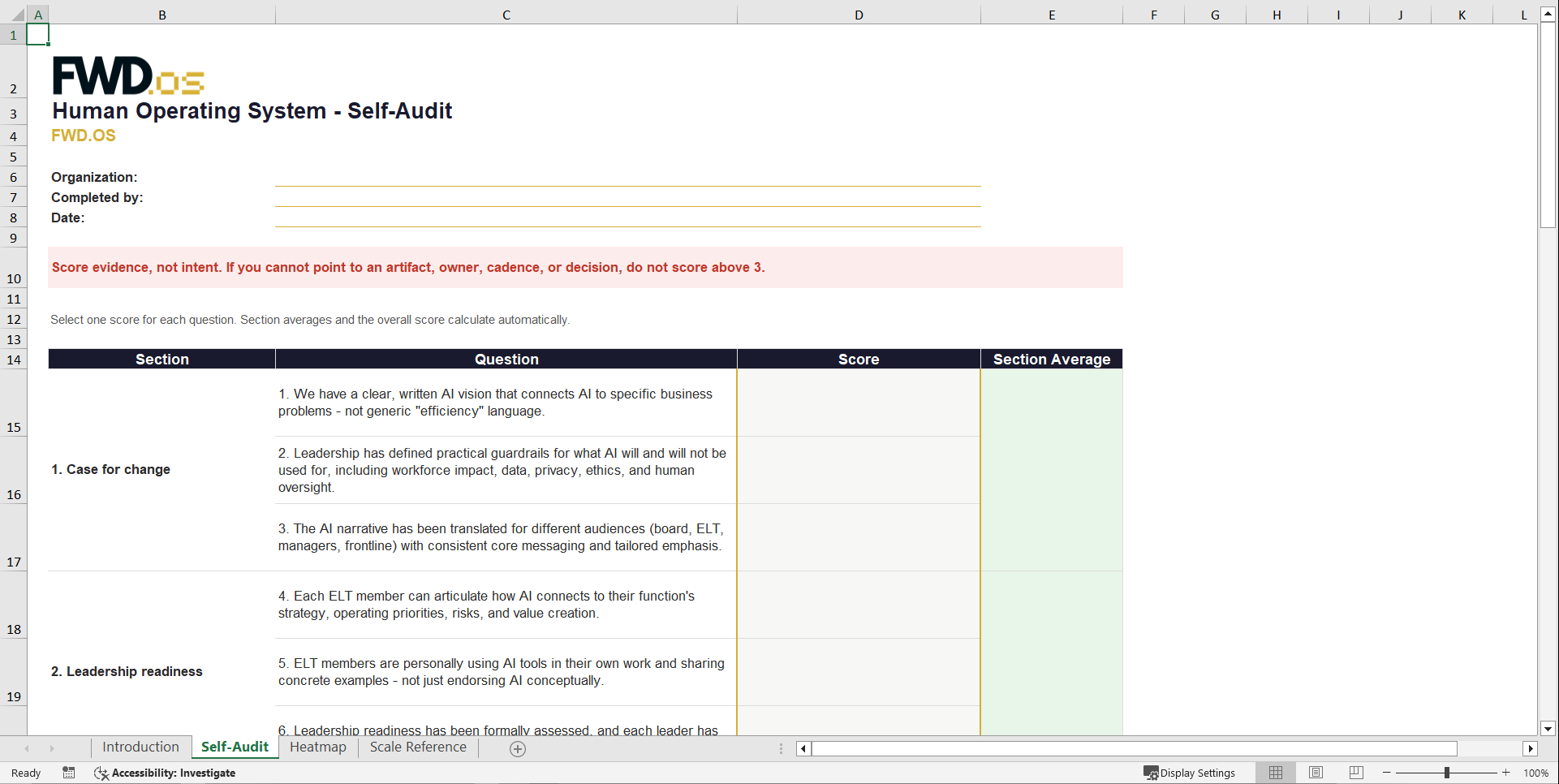Viewport: 1559px width, 784px height.
Task: Click the Ready status indicator
Action: tap(26, 773)
